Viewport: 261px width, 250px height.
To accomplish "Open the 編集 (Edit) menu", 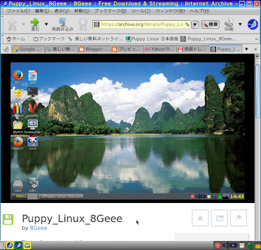I will 42,10.
